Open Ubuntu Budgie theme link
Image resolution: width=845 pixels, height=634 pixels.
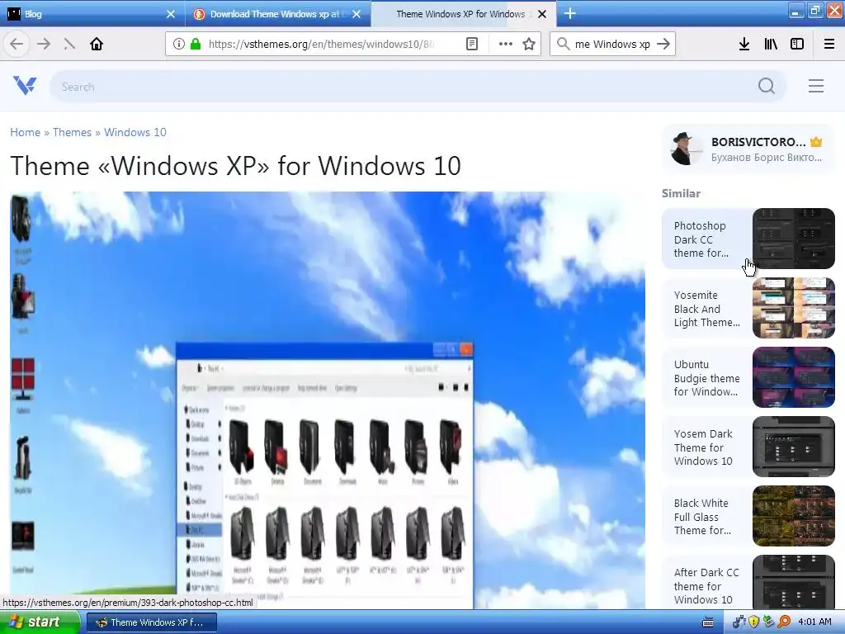(706, 378)
